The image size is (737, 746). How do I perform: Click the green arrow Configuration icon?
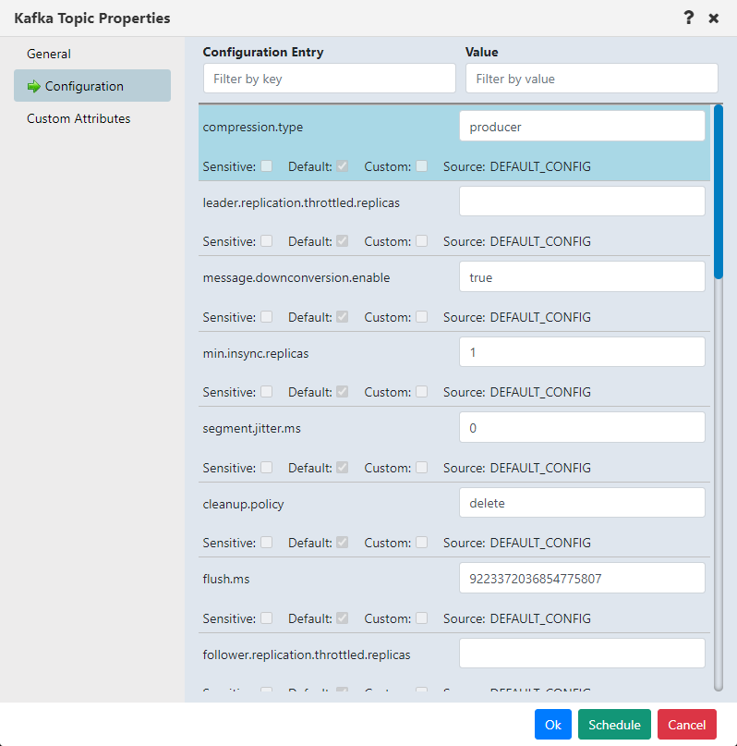click(x=32, y=85)
